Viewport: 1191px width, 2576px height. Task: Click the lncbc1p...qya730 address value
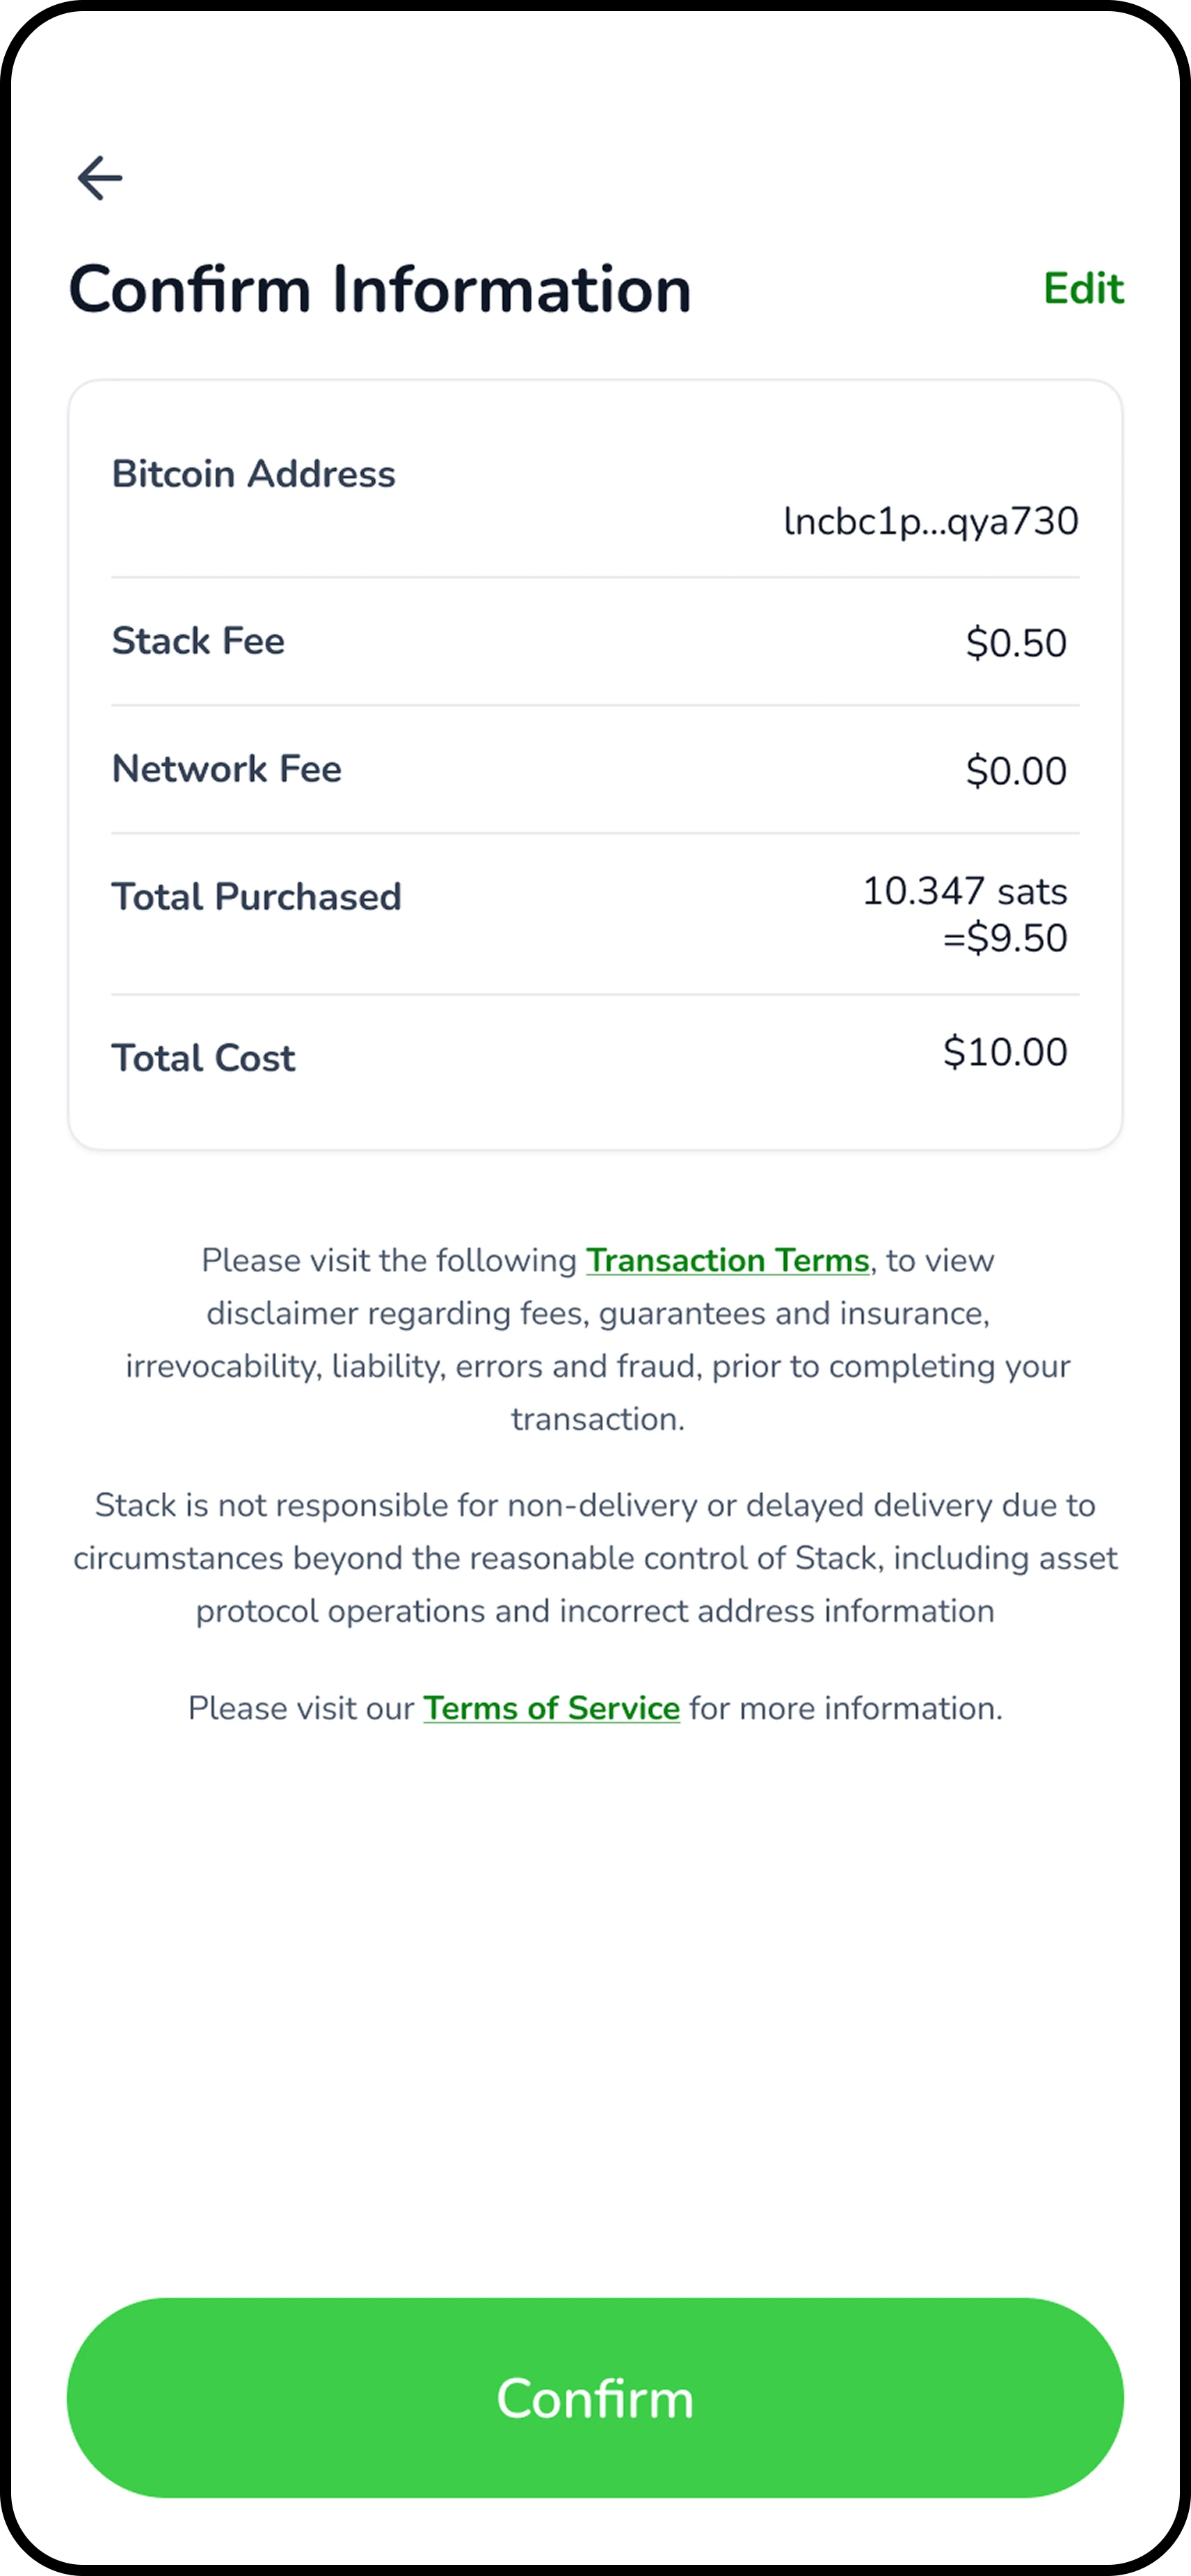click(930, 521)
